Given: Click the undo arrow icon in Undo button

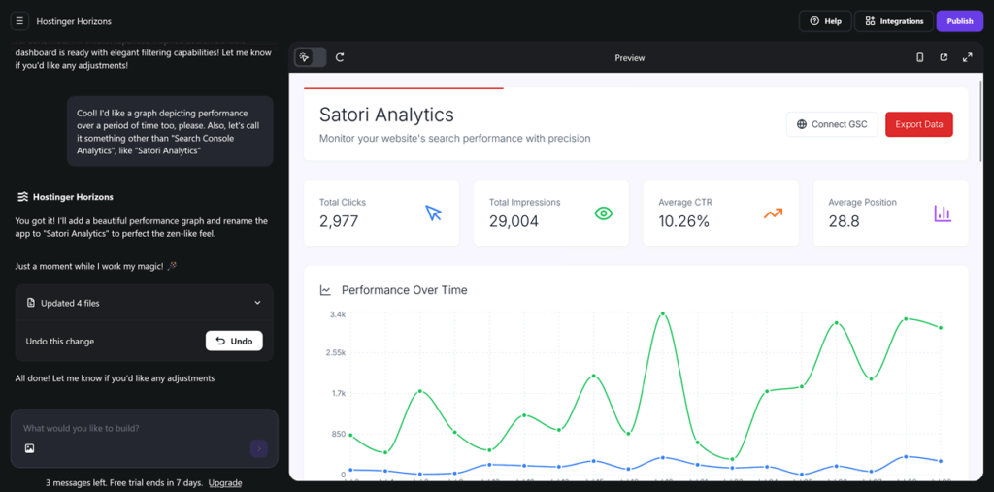Looking at the screenshot, I should [220, 342].
